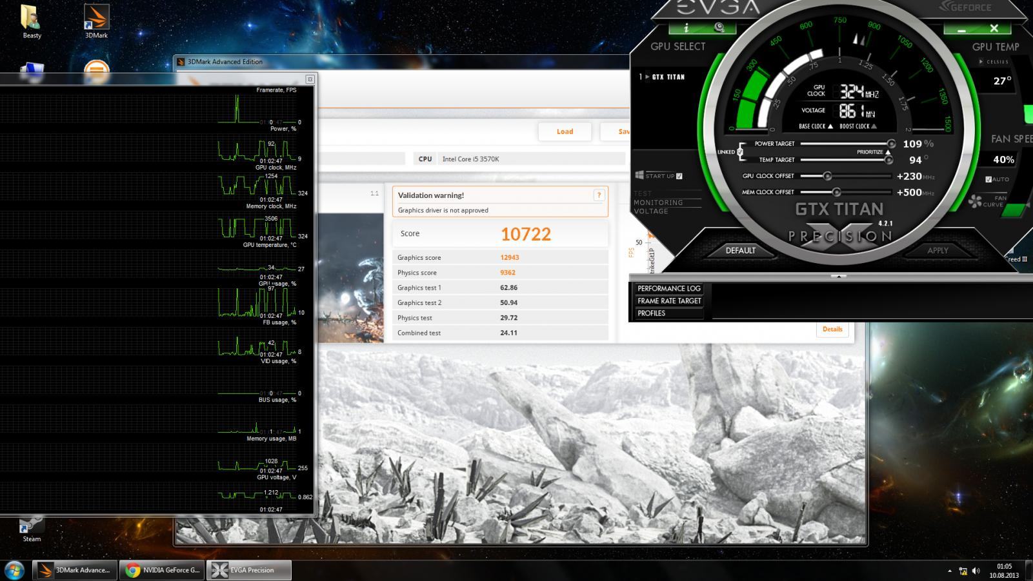This screenshot has width=1033, height=581.
Task: Click the Physics test value 29.72
Action: 508,318
